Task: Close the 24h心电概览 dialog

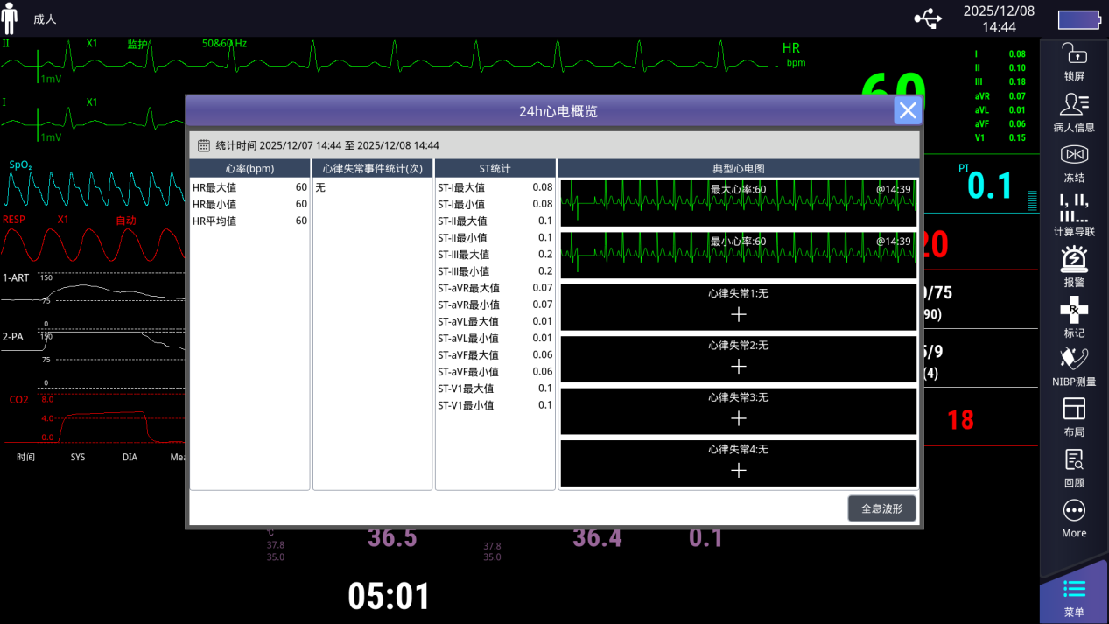Action: click(907, 110)
